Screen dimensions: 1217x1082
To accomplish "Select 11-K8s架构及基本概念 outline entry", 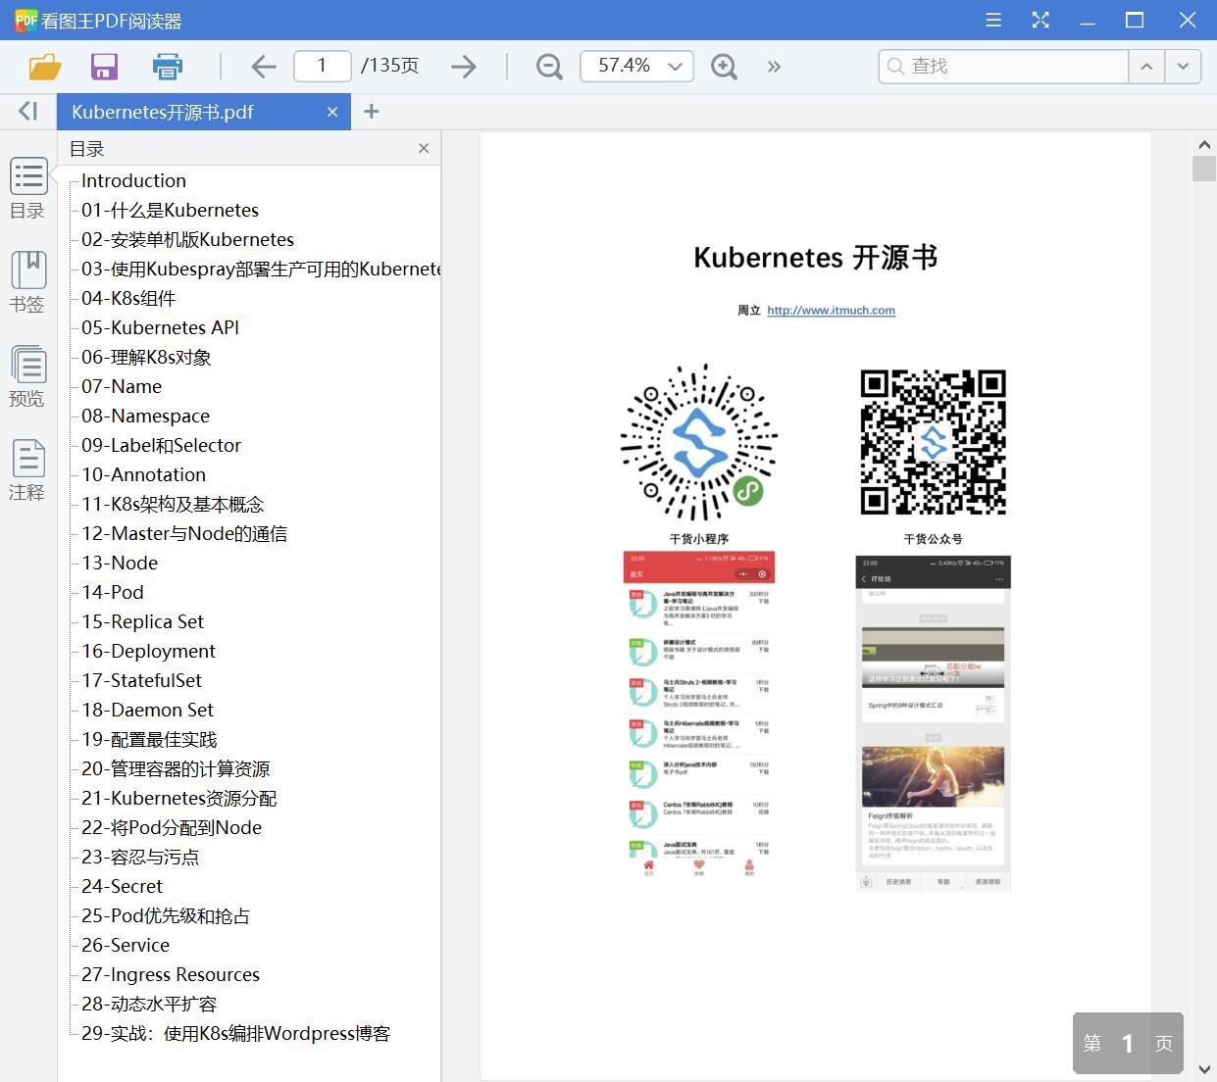I will tap(173, 504).
